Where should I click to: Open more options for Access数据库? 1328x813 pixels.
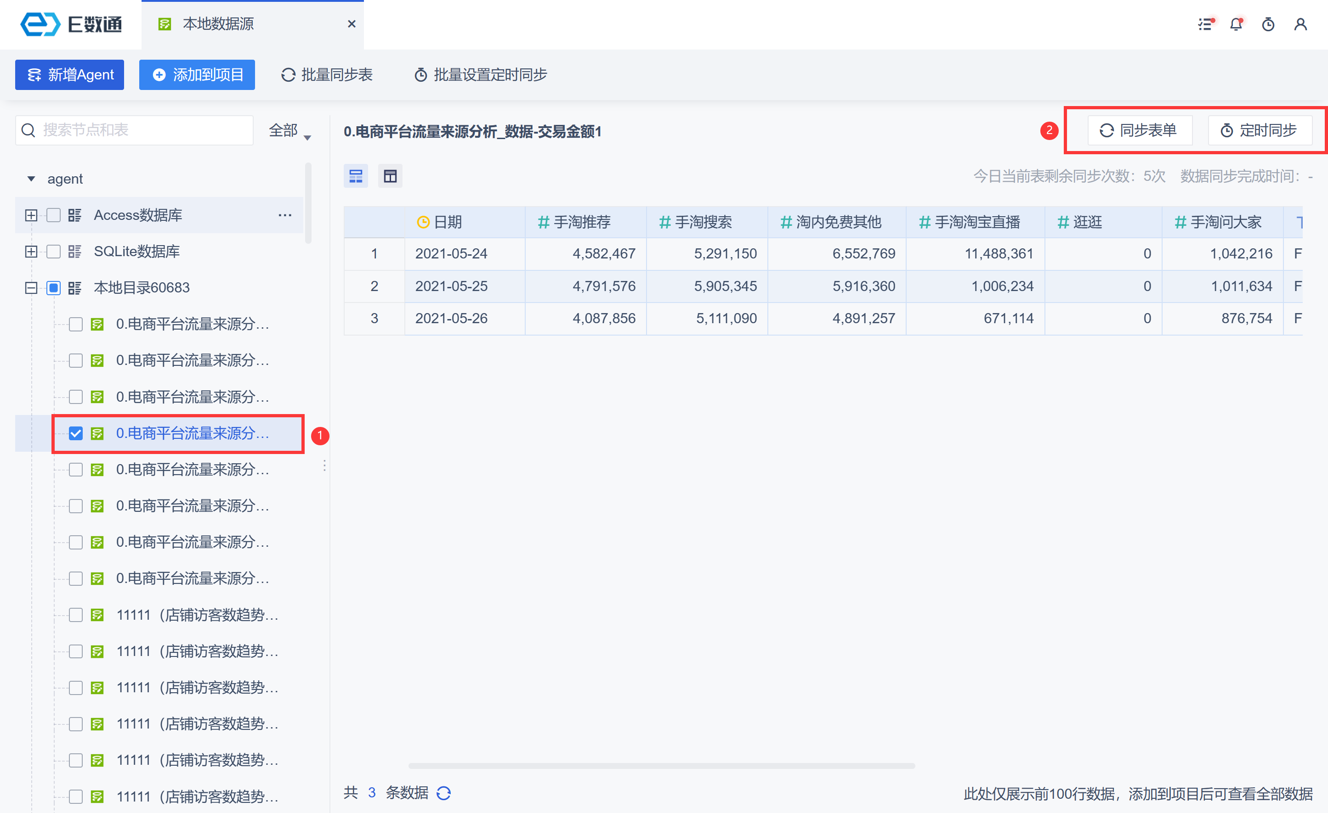pyautogui.click(x=284, y=215)
